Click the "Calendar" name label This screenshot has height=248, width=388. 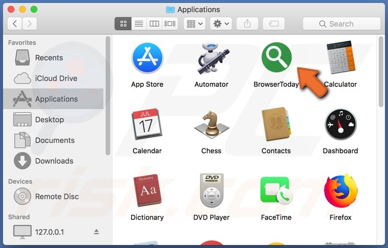(147, 151)
